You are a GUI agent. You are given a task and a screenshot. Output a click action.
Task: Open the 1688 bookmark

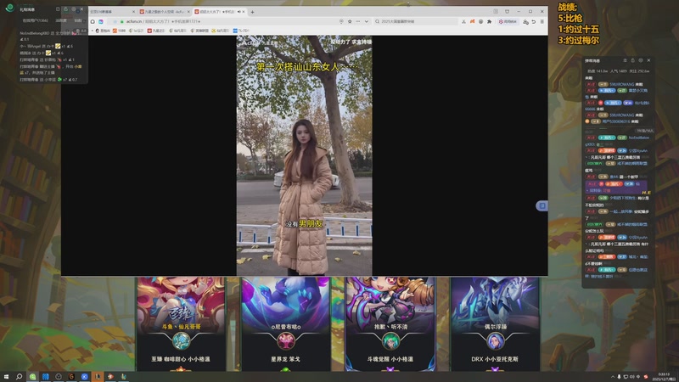click(x=120, y=31)
